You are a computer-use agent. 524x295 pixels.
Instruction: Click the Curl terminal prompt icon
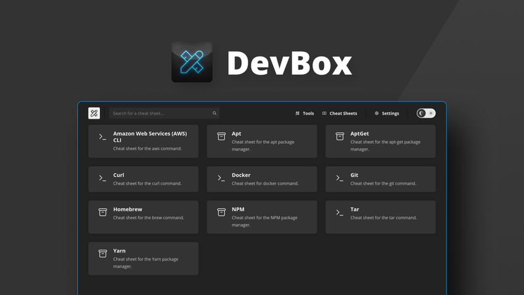pos(102,178)
